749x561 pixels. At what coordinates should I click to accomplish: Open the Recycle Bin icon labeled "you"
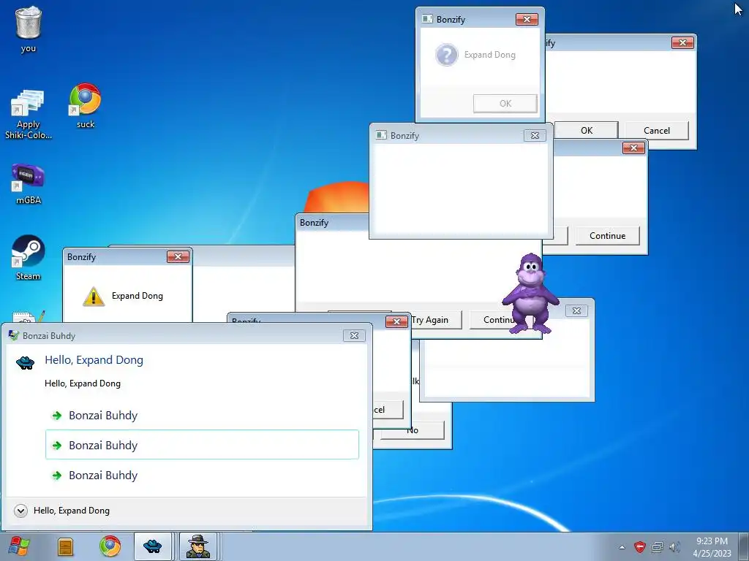click(29, 28)
